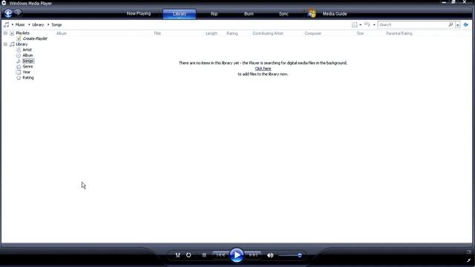The width and height of the screenshot is (475, 267).
Task: Sort by the Album column header
Action: (62, 33)
